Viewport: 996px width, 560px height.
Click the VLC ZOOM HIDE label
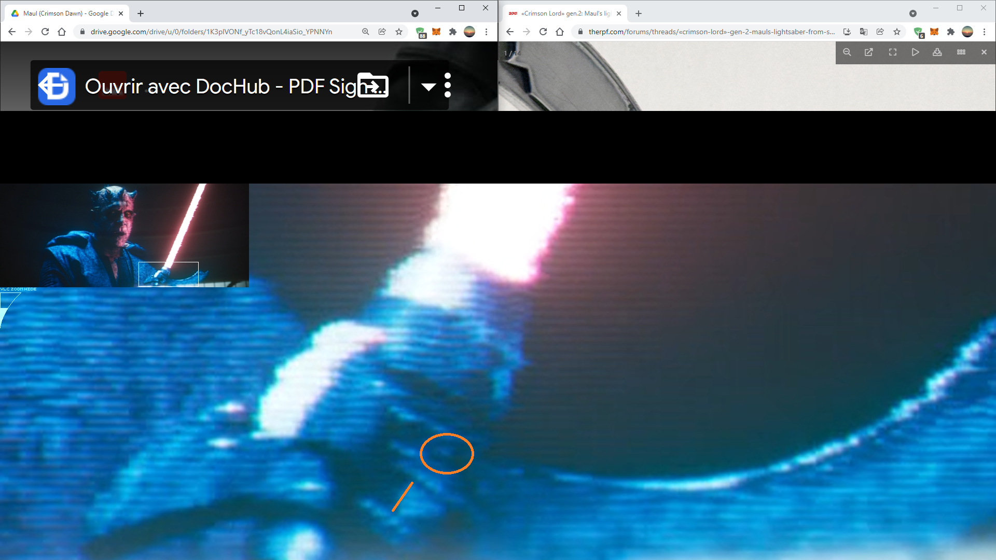pyautogui.click(x=19, y=289)
